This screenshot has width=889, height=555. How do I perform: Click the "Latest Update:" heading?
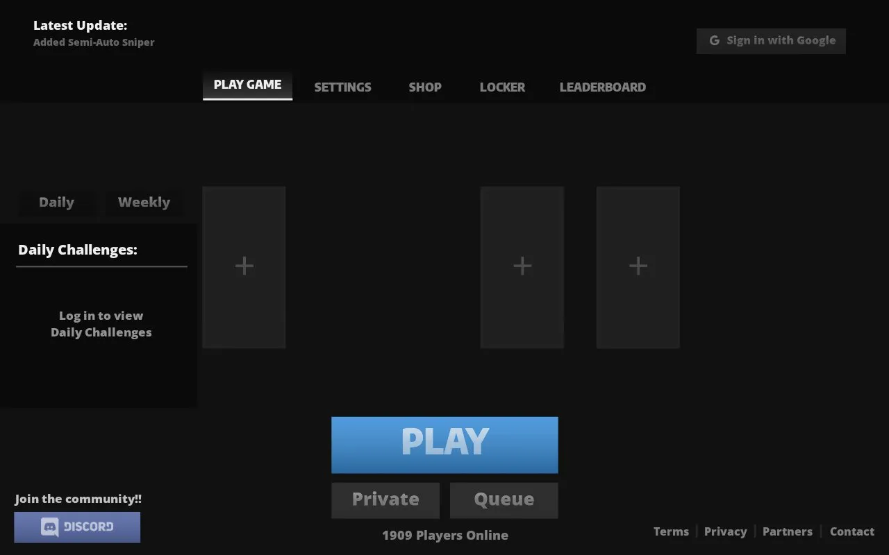[81, 26]
